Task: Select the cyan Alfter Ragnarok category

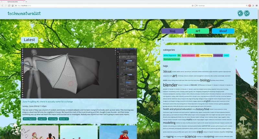Action: click(170, 55)
